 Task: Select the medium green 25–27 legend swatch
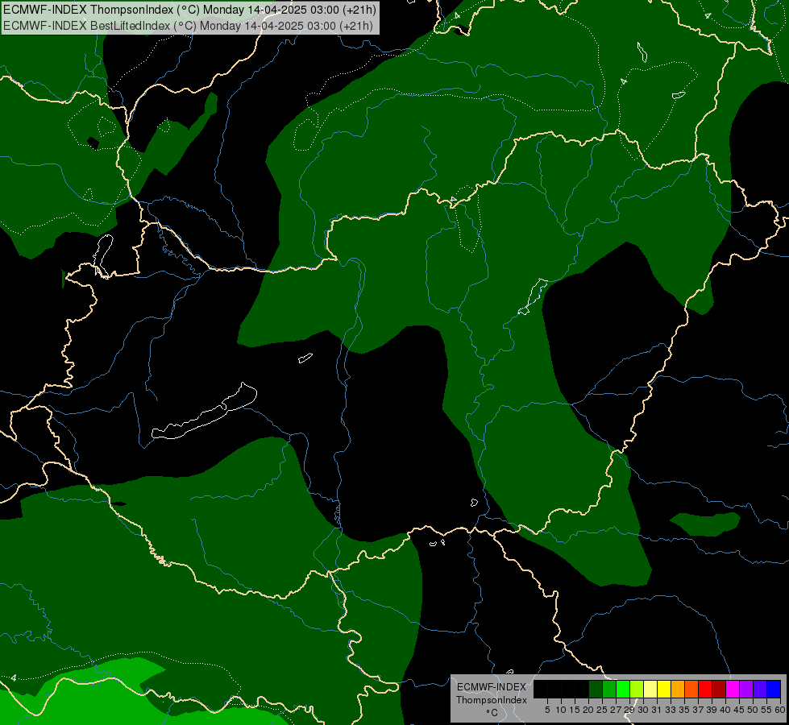[x=609, y=689]
